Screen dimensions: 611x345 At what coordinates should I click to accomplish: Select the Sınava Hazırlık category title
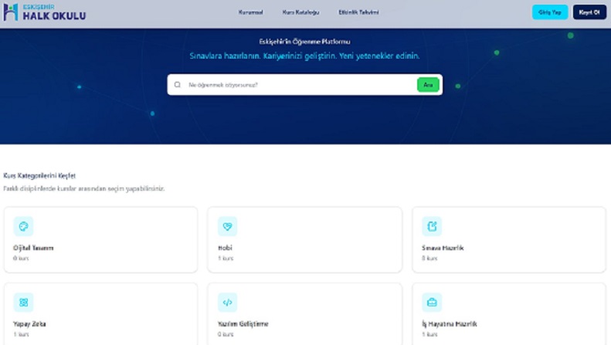[x=443, y=248]
